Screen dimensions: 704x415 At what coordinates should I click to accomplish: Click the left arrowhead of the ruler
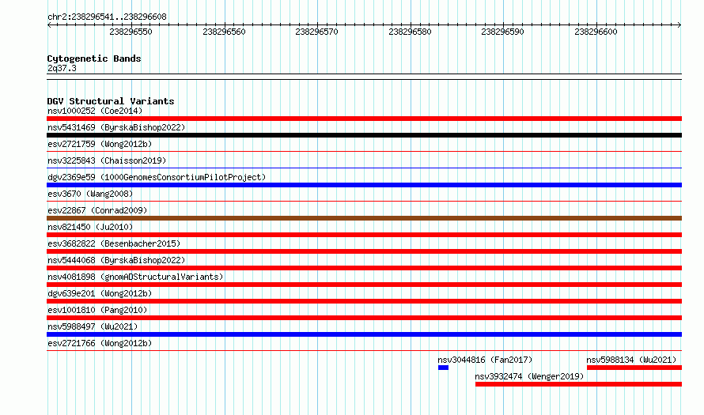(x=49, y=25)
